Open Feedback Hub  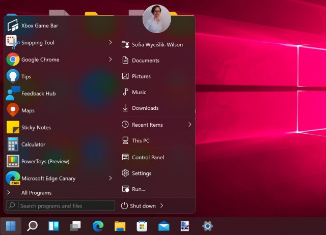[38, 94]
